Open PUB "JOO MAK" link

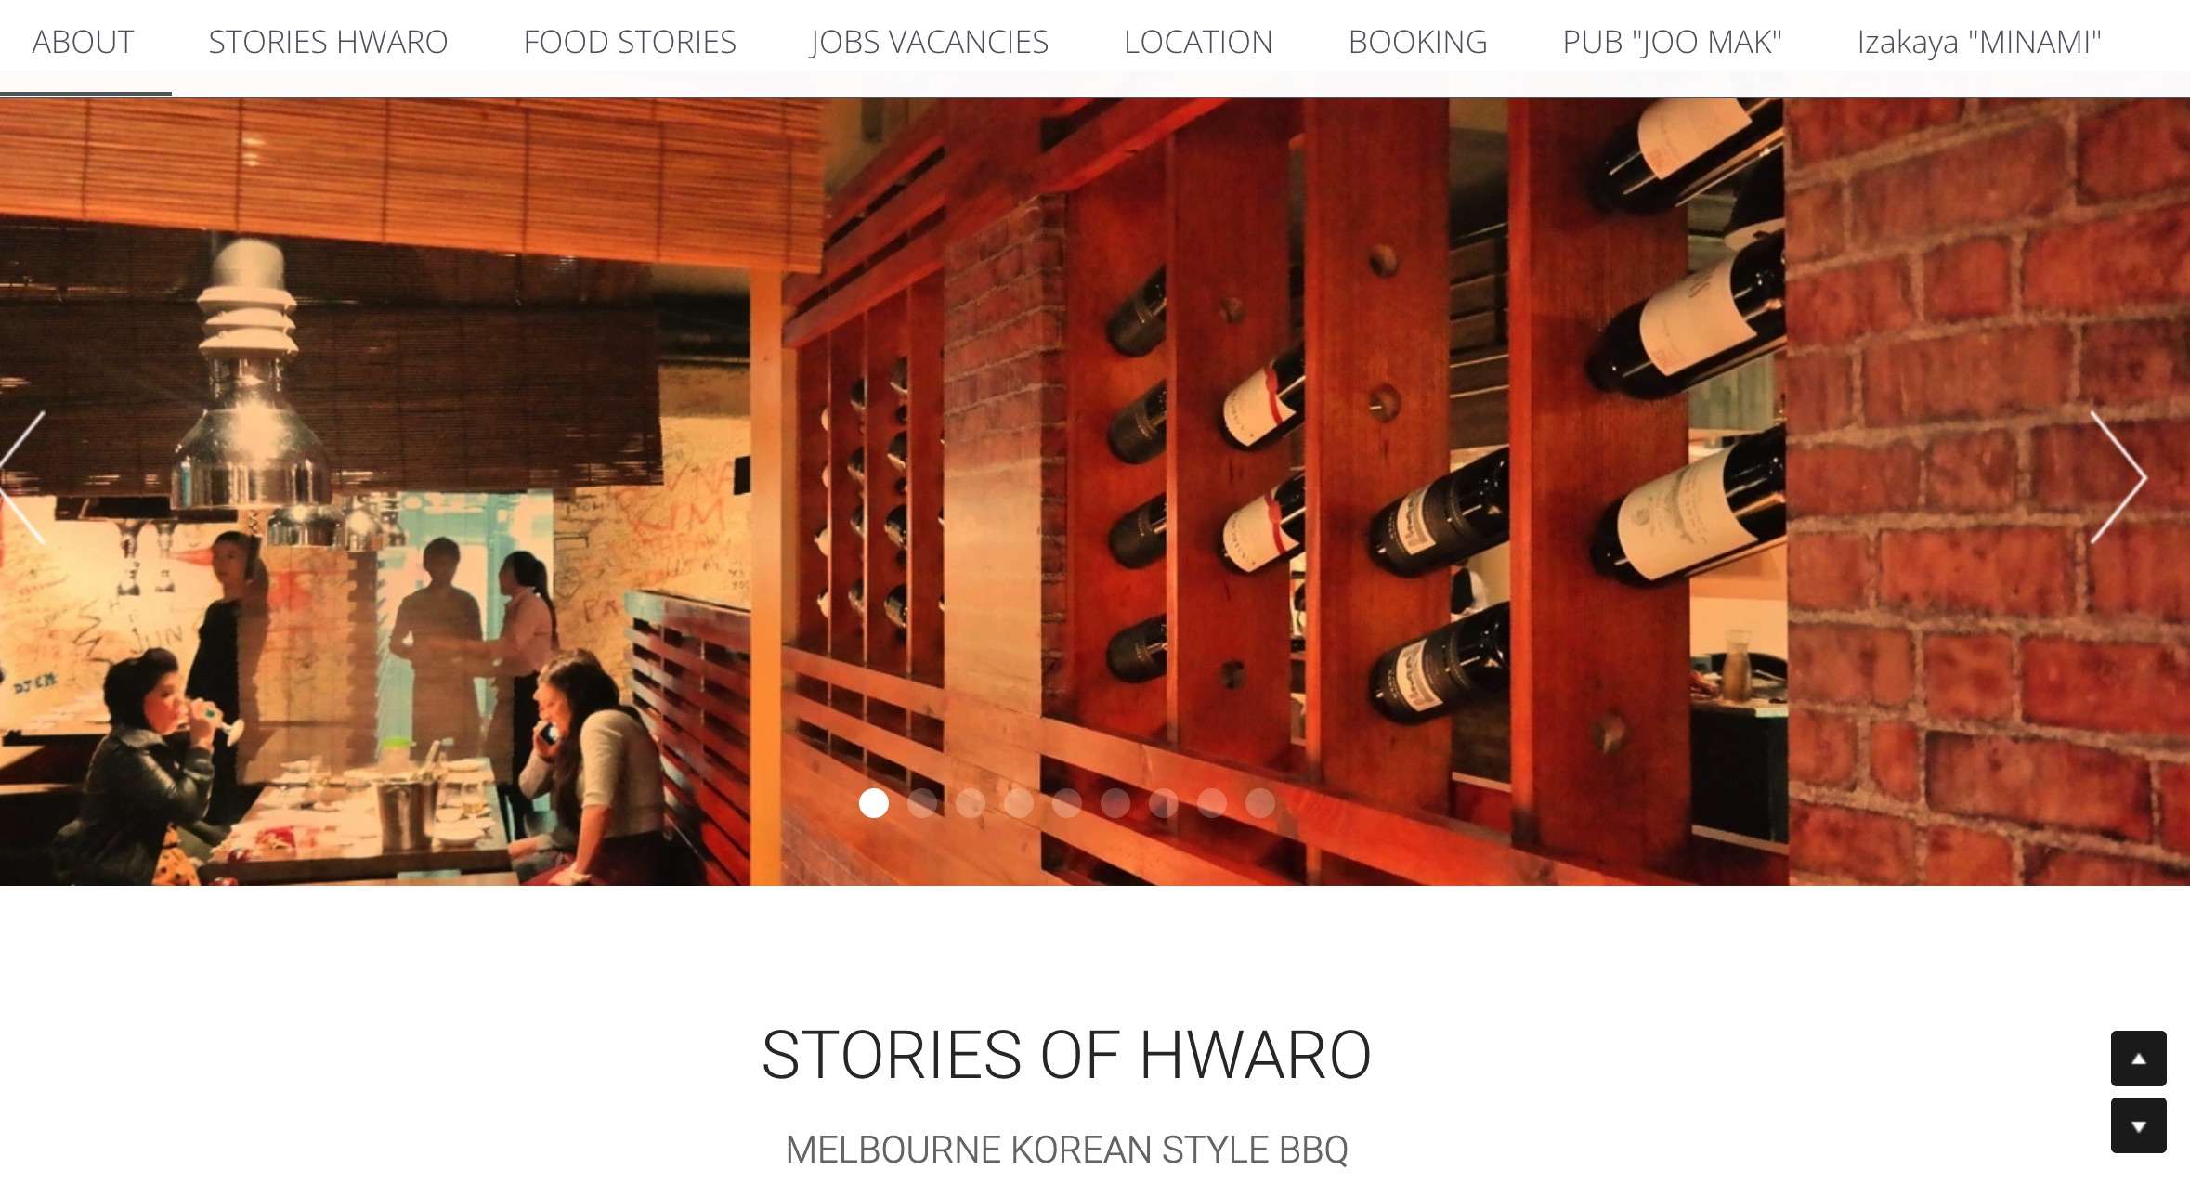[1672, 43]
